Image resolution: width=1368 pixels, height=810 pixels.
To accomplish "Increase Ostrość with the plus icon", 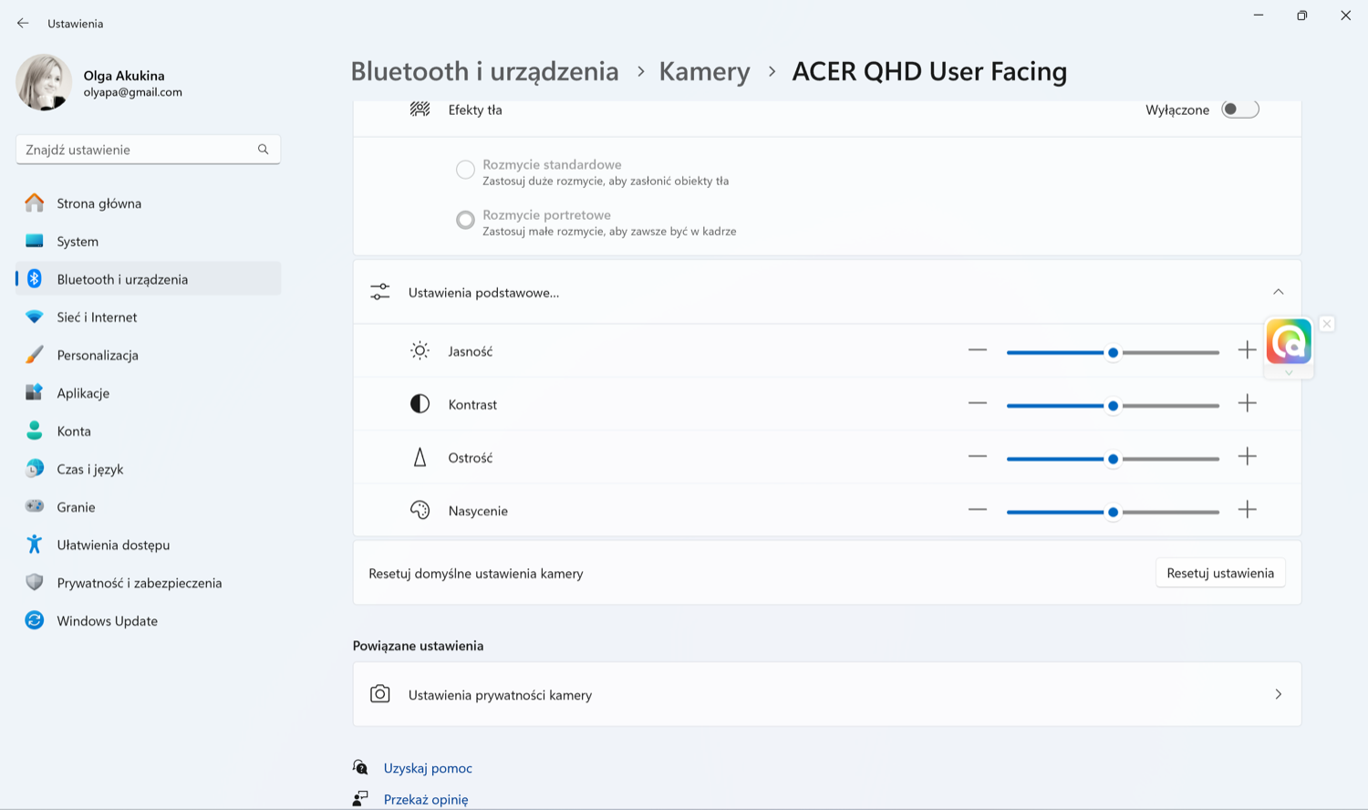I will coord(1247,457).
